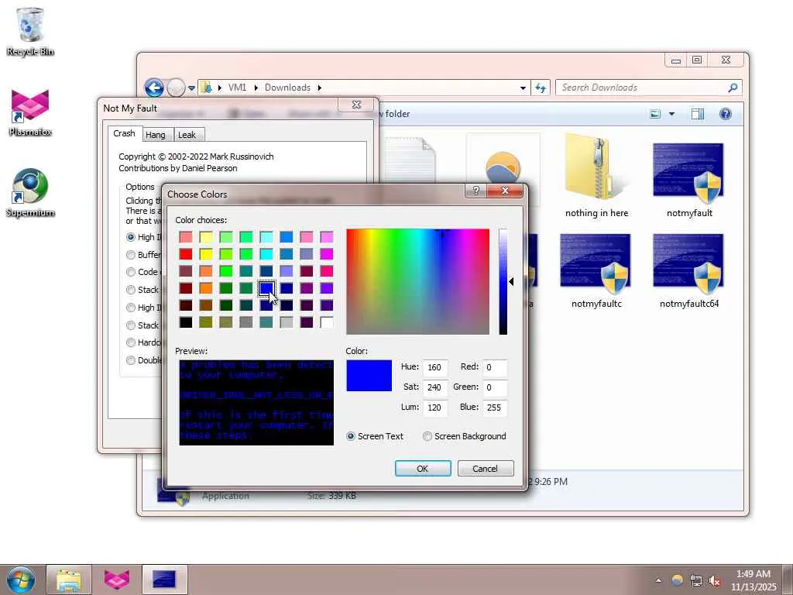
Task: Click the Plasmatox taskbar icon
Action: point(116,580)
